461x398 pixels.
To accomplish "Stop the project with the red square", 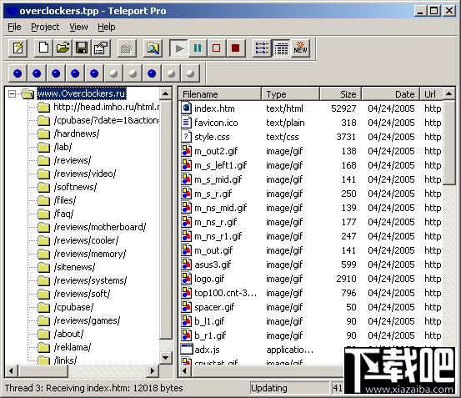I will (235, 48).
